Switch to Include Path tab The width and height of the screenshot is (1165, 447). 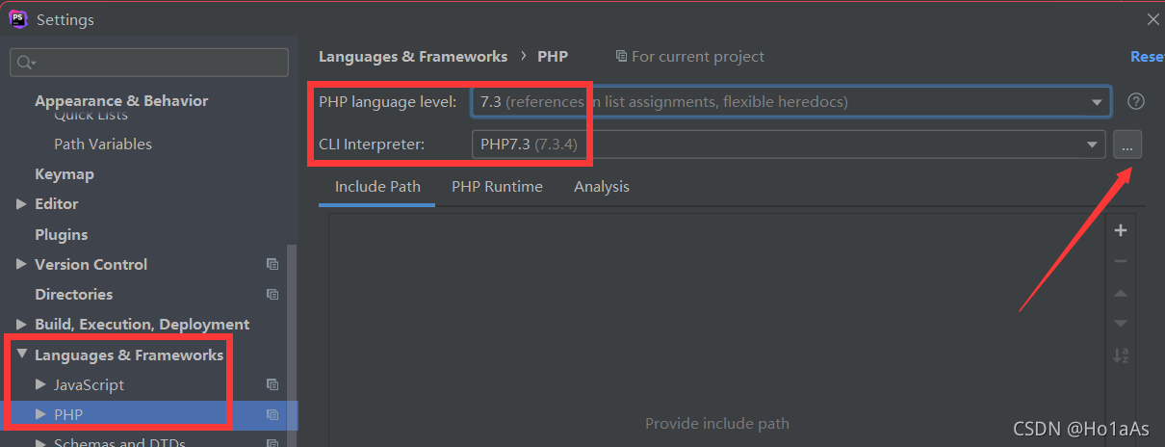(x=377, y=187)
